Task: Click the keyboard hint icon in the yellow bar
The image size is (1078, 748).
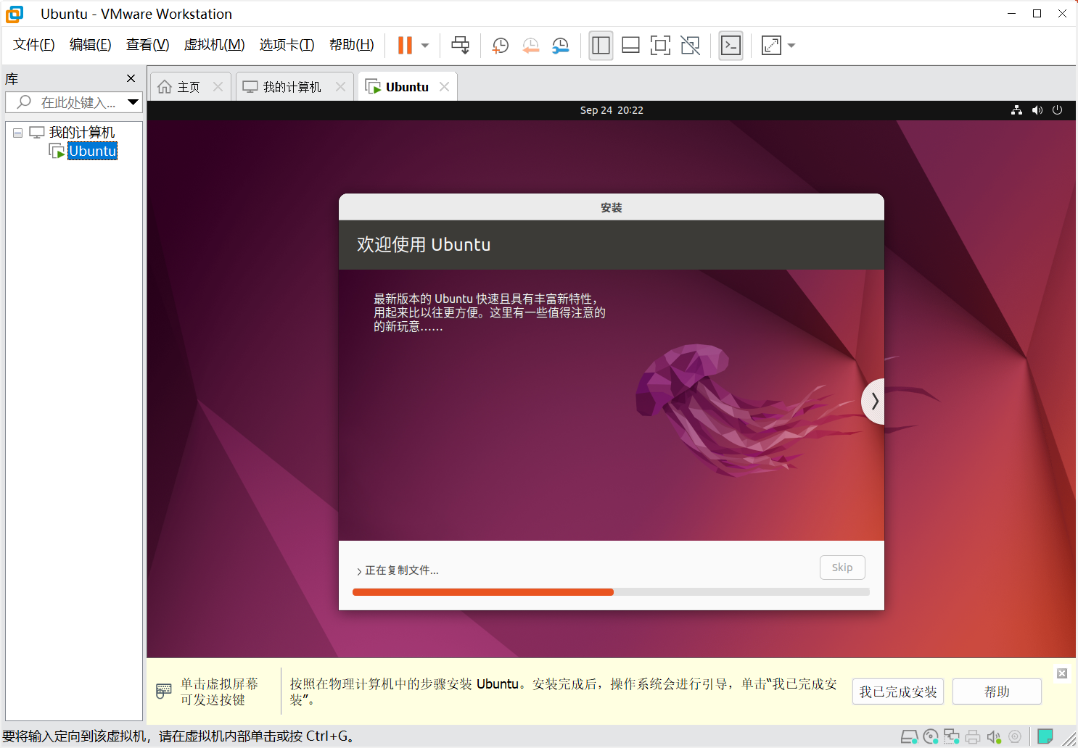Action: point(164,691)
